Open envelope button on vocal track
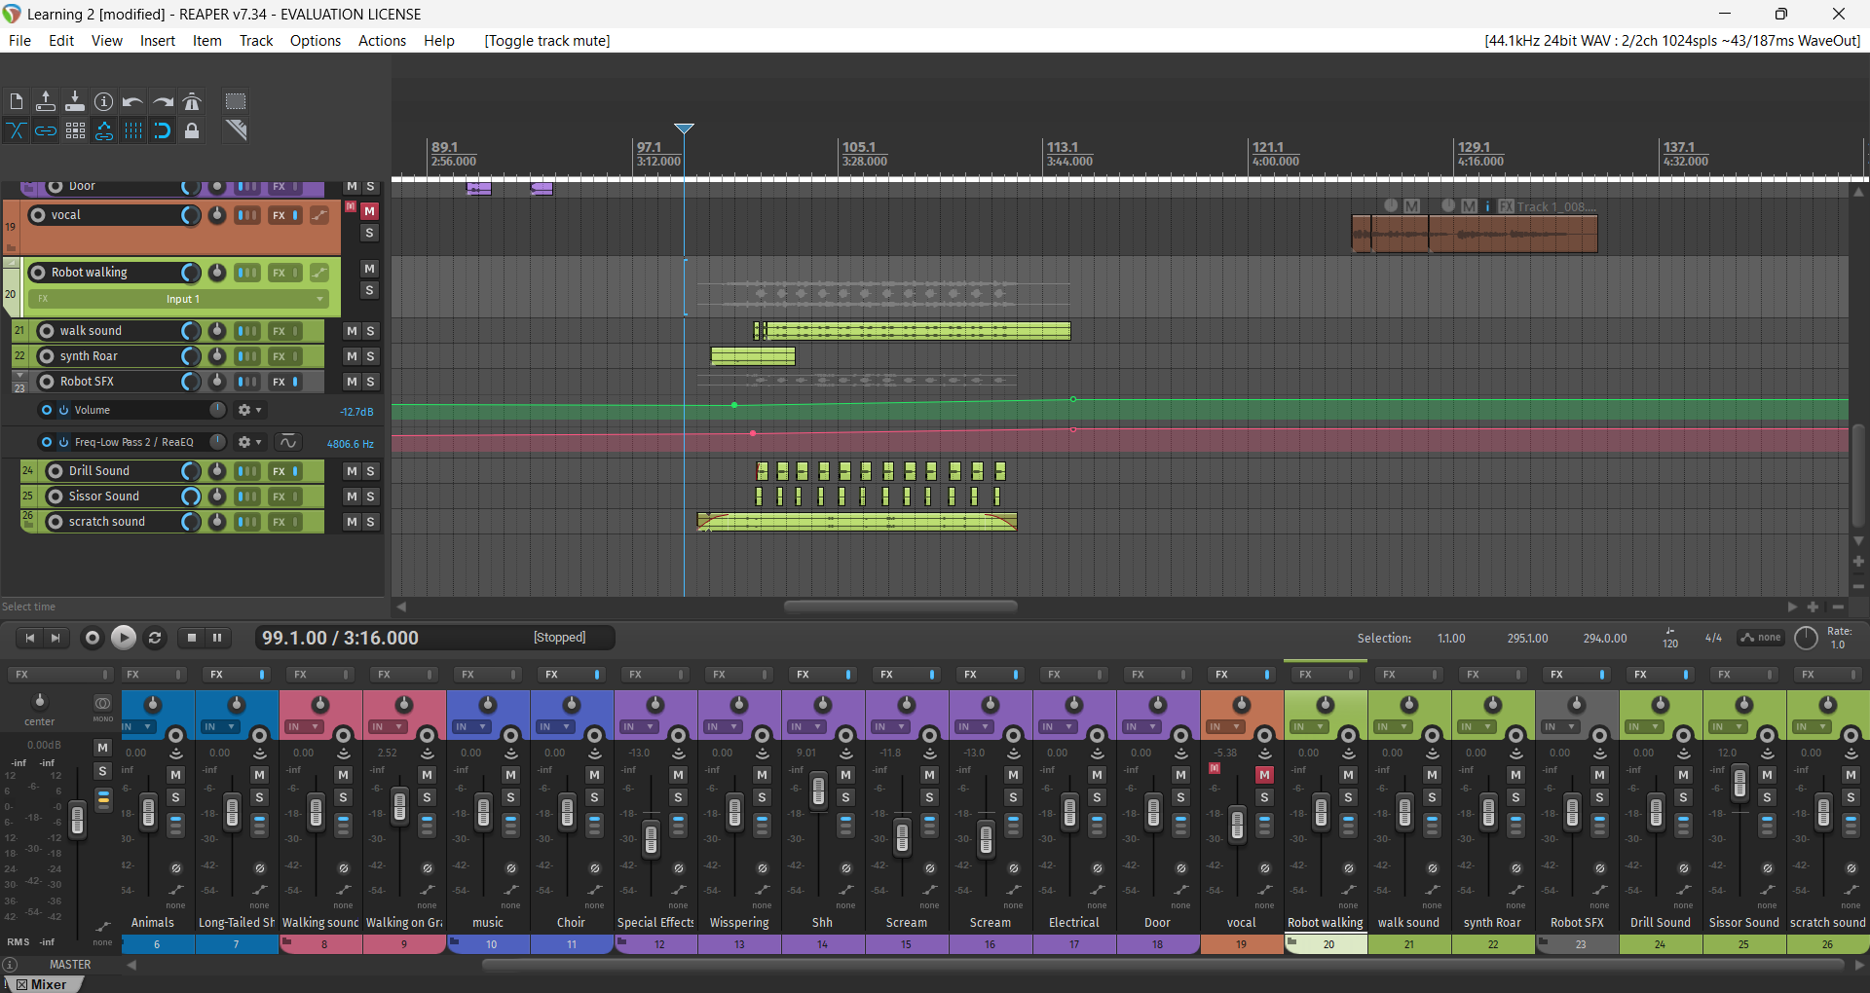Viewport: 1870px width, 993px height. [319, 215]
